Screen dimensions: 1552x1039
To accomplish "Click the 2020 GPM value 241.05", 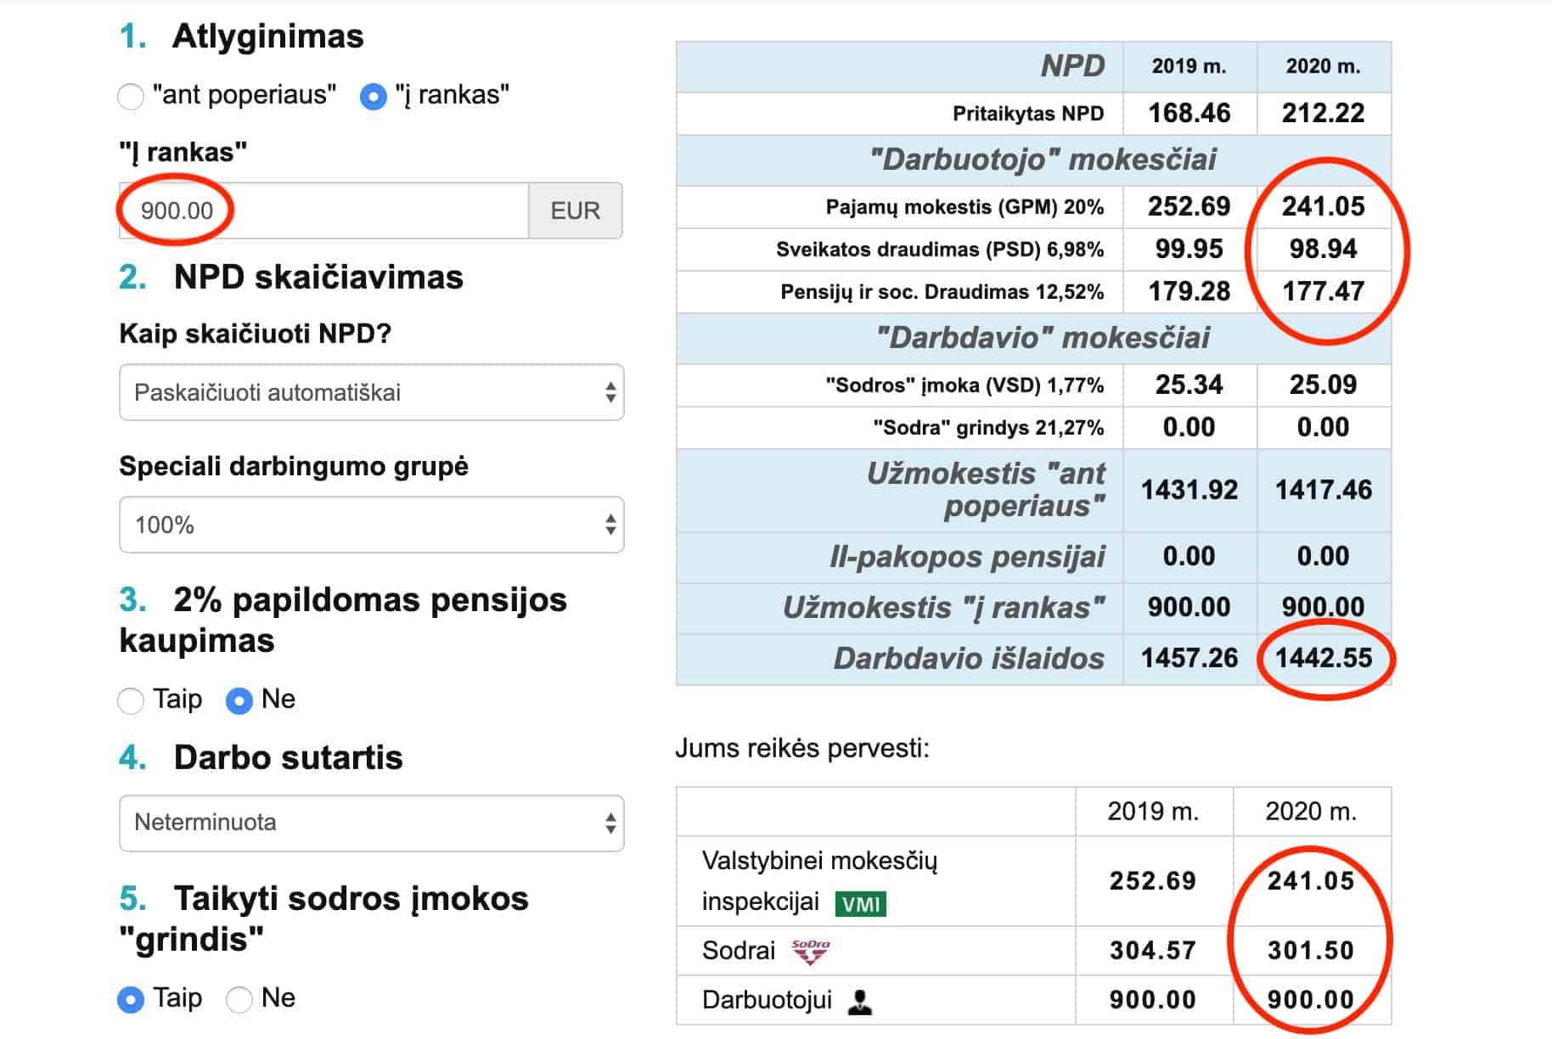I will (1323, 206).
